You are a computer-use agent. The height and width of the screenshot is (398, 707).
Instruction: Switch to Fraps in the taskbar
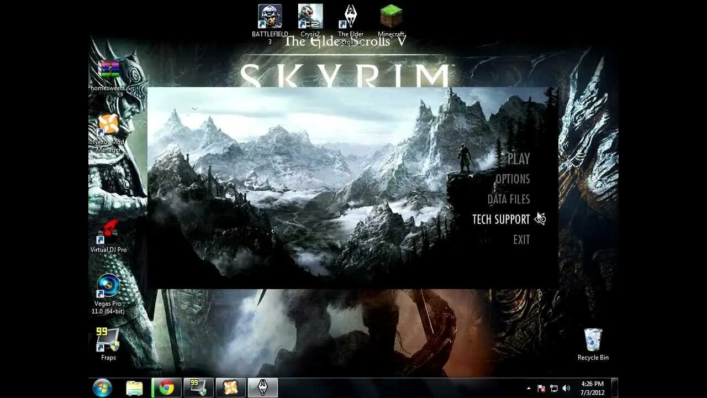198,388
